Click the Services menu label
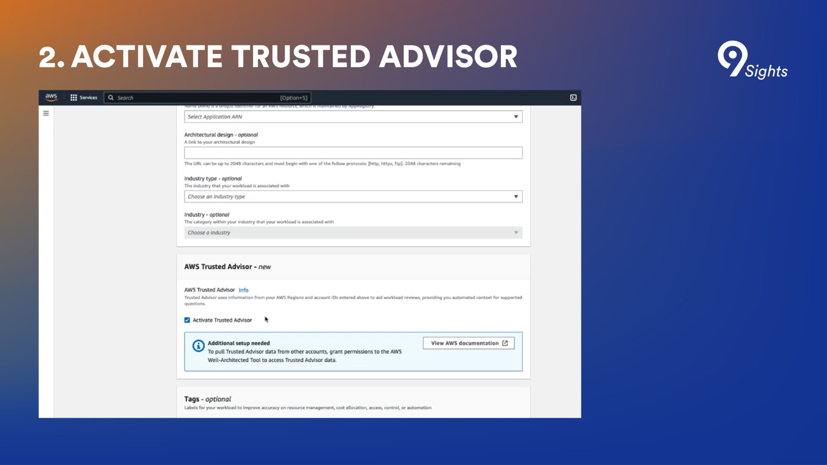 coord(88,98)
